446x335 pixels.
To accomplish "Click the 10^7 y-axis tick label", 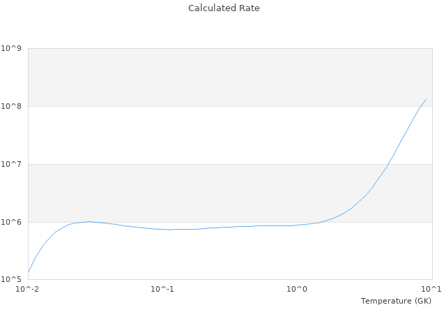I will (11, 165).
